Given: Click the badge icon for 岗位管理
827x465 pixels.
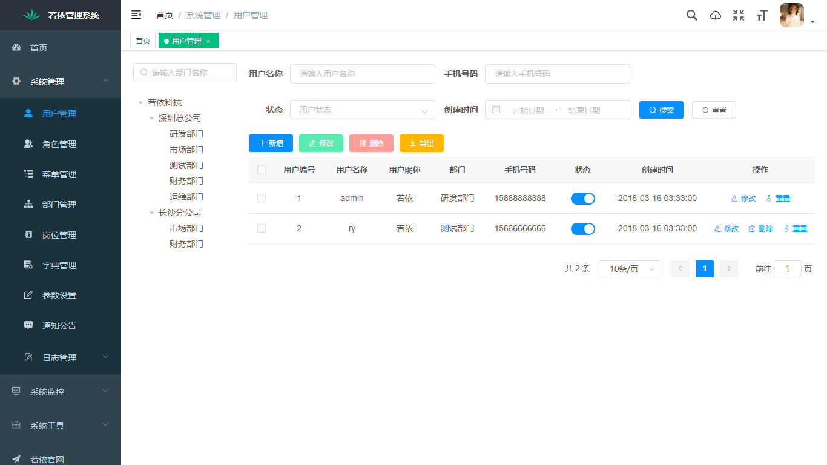Looking at the screenshot, I should point(28,234).
